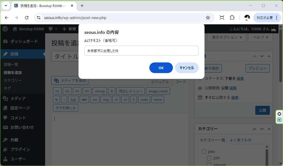
Task: Click キャンセル in the dialog
Action: tap(187, 68)
